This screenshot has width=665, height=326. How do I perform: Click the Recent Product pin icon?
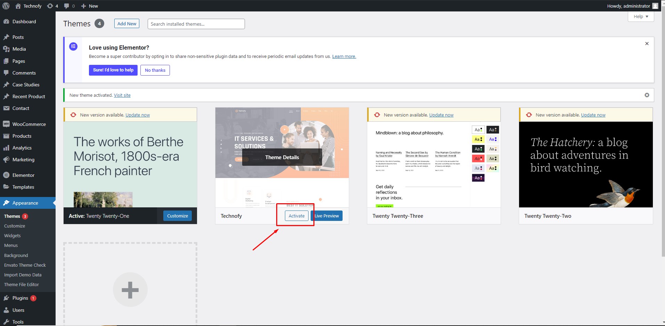coord(6,96)
